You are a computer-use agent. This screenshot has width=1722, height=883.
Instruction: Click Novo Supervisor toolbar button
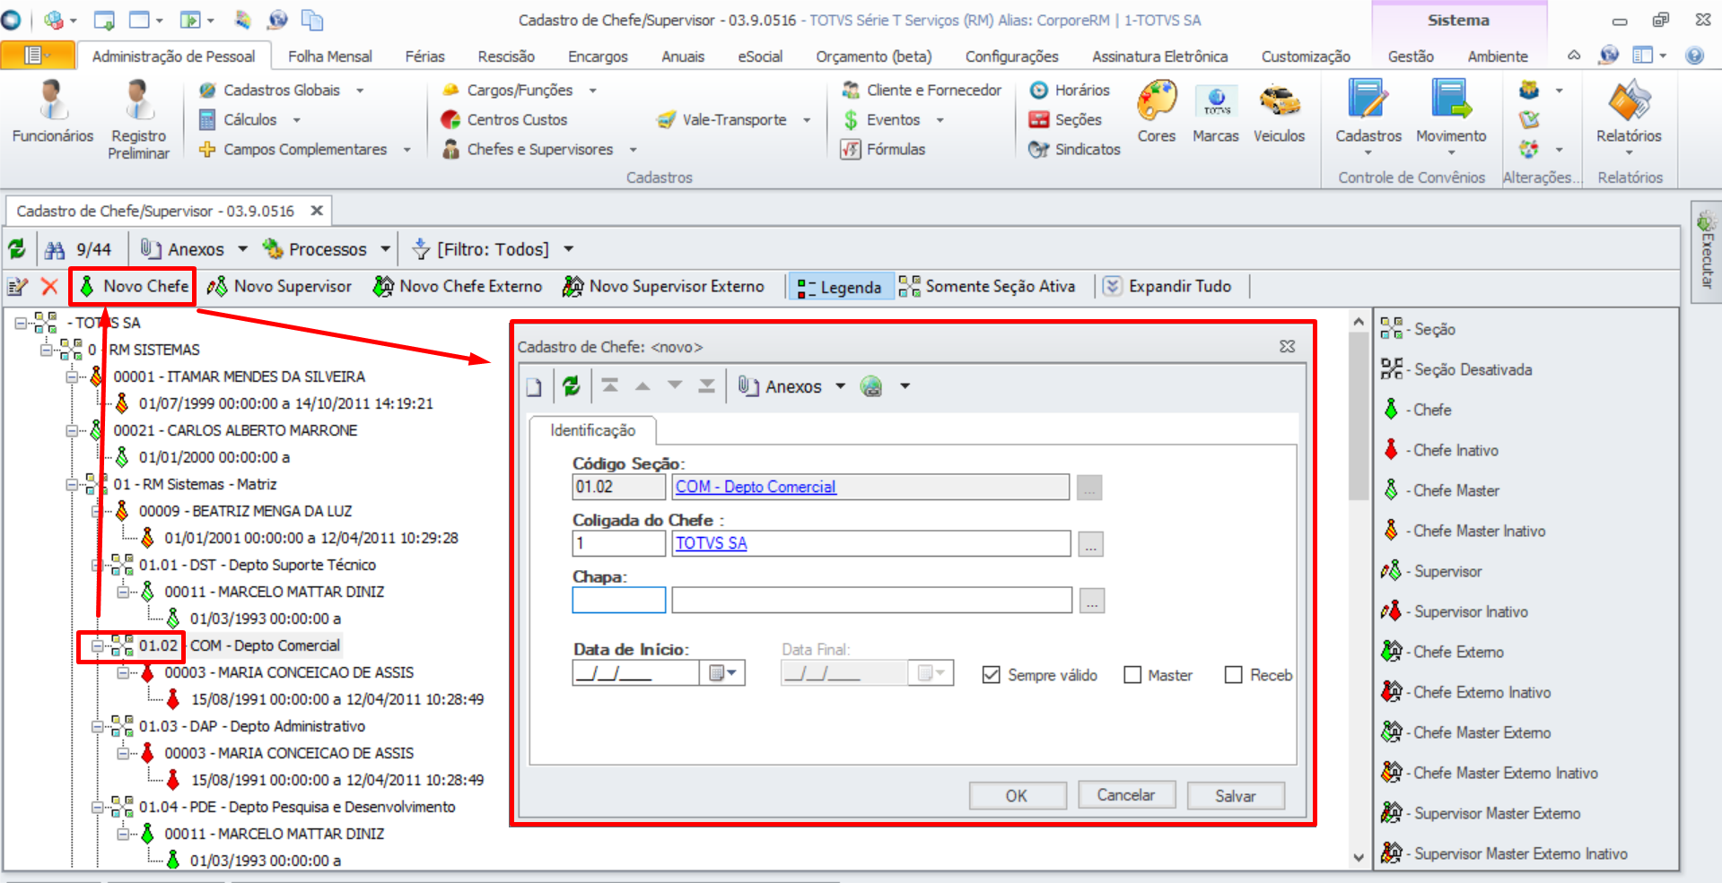(279, 286)
